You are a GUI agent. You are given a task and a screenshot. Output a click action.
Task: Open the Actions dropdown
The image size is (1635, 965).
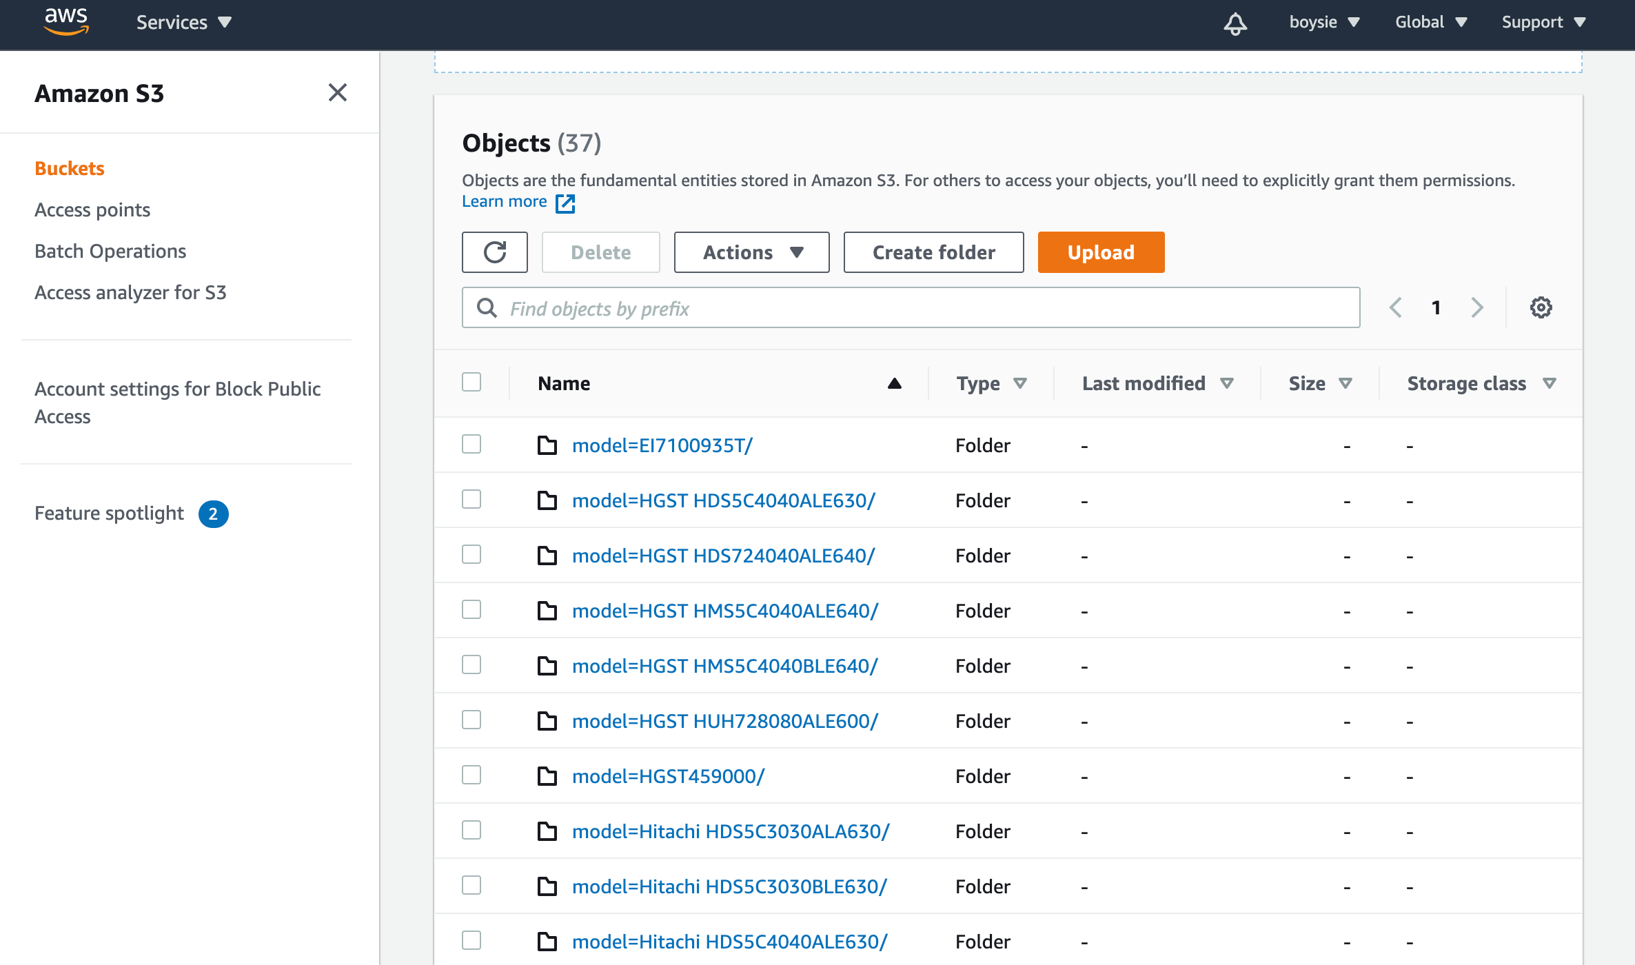click(x=751, y=252)
